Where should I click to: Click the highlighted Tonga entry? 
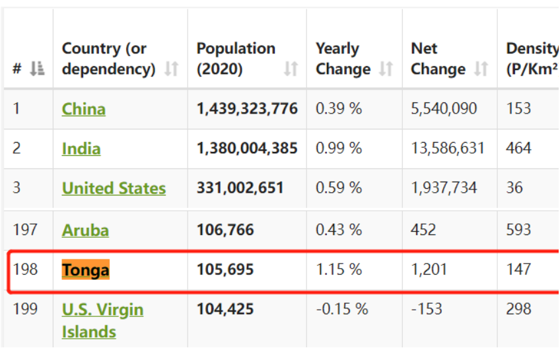pos(85,269)
